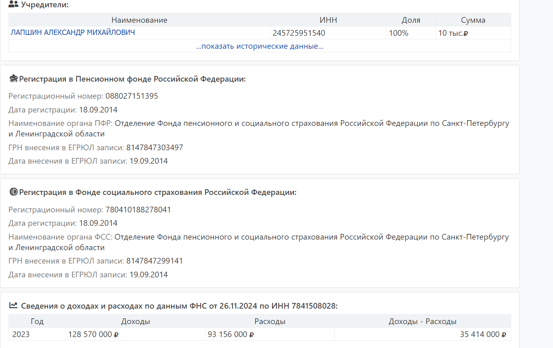Select expenses value 93 156 000 ₽
Viewport: 553px width, 348px height.
[231, 335]
